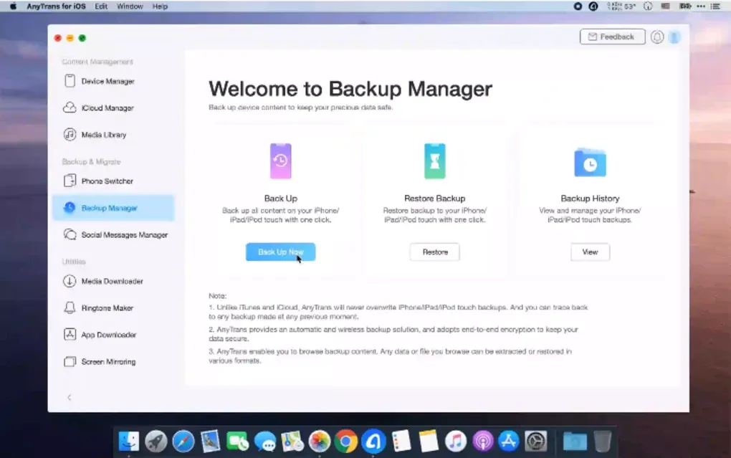Screen dimensions: 731x458
Task: Click 'Restore Backup' card title
Action: 434,199
